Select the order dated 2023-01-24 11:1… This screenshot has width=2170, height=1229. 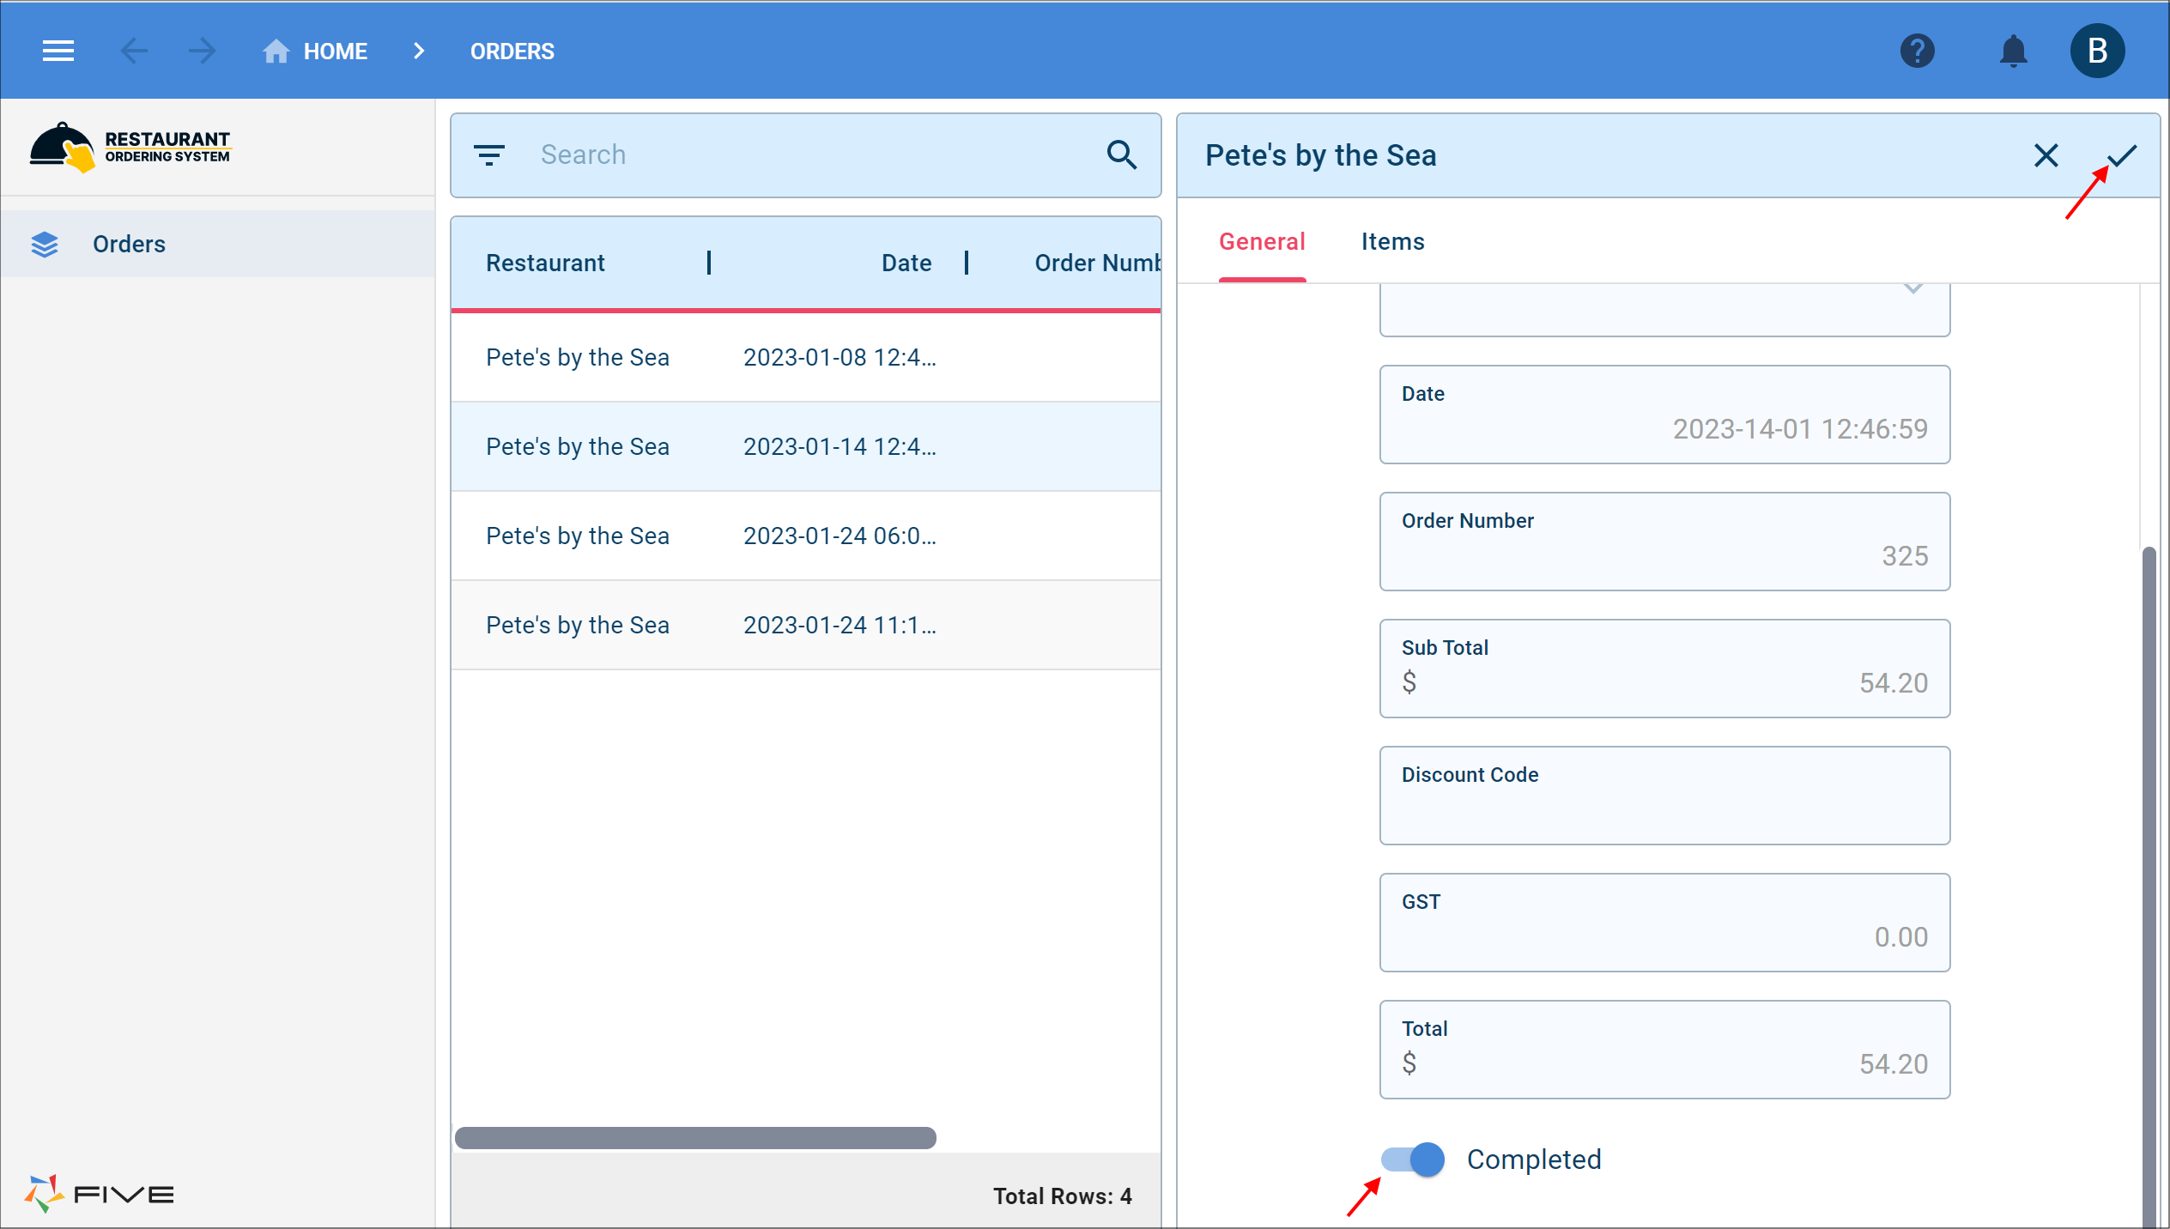(x=806, y=625)
